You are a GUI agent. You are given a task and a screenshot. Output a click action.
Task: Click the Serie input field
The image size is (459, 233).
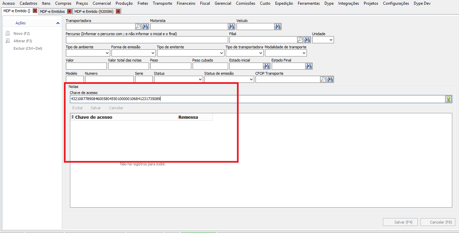tap(144, 79)
